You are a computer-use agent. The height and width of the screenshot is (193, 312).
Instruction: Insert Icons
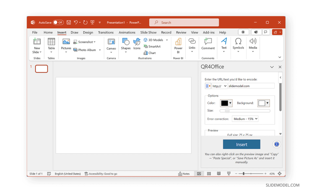click(137, 44)
